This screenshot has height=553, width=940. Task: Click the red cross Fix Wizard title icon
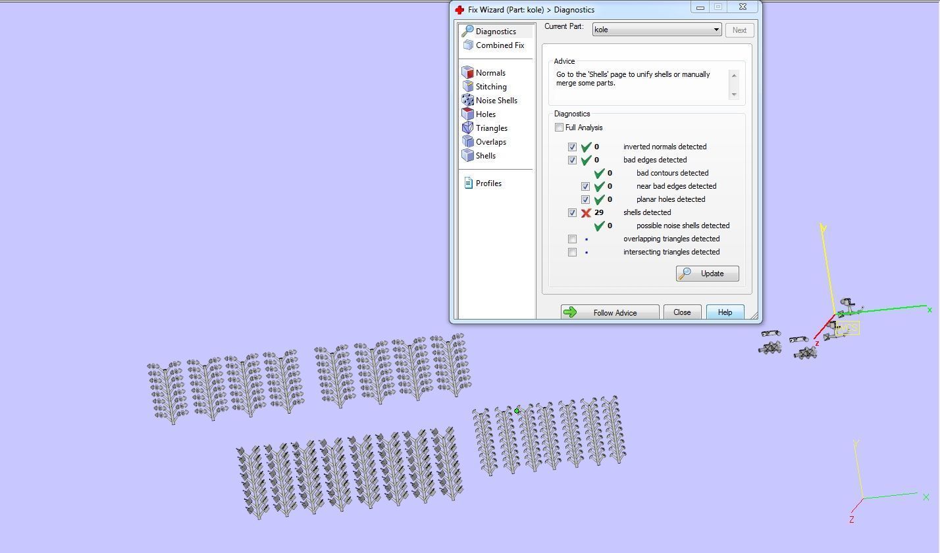(459, 9)
